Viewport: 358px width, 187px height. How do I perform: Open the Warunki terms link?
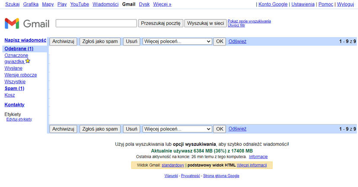click(171, 176)
